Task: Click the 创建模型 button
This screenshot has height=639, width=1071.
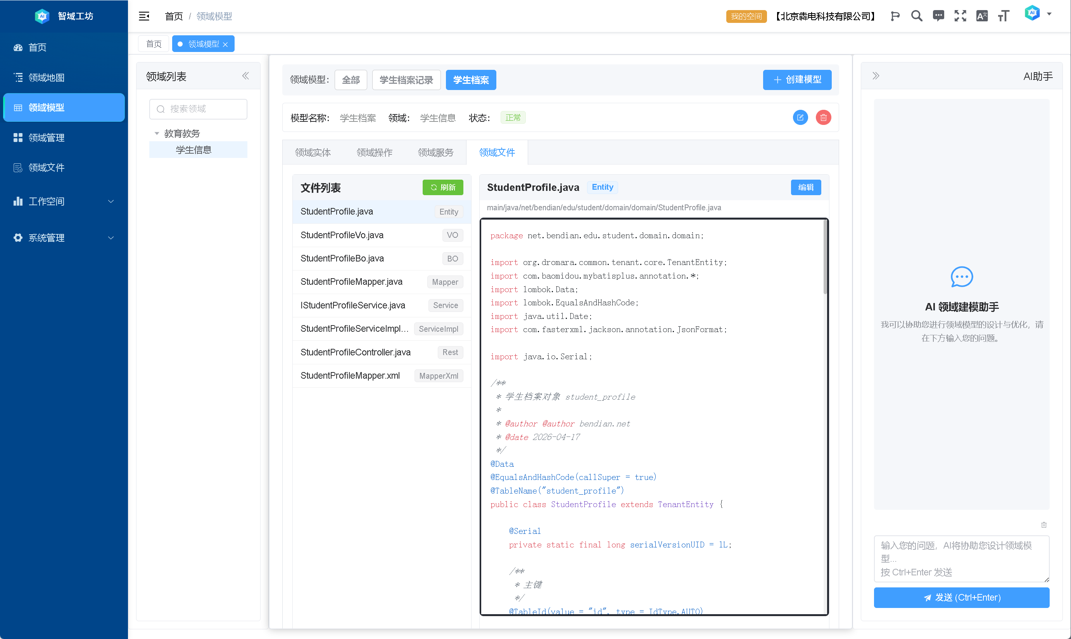Action: coord(796,80)
